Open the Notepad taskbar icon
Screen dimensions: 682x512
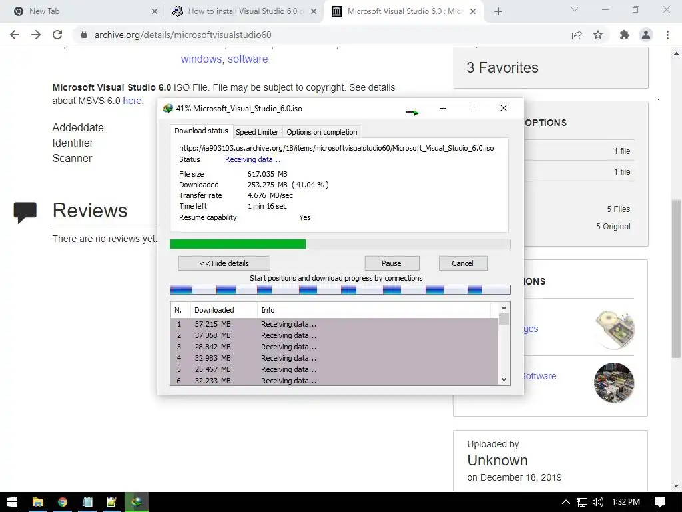(87, 502)
